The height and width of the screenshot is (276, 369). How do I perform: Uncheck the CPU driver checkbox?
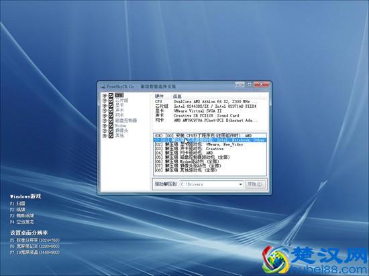[x=111, y=96]
